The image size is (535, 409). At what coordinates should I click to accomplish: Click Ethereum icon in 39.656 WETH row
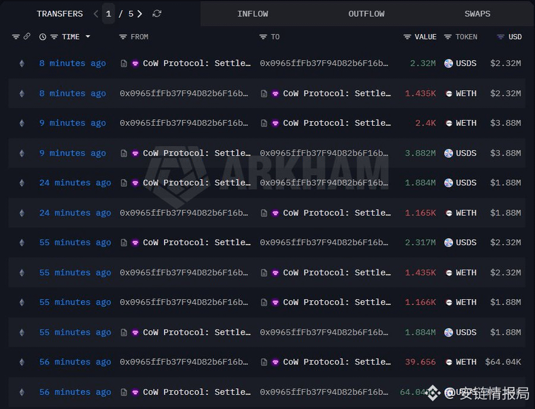[22, 362]
